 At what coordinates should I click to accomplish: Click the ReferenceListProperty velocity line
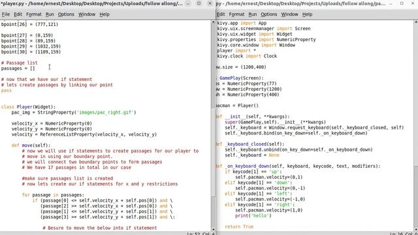point(84,134)
